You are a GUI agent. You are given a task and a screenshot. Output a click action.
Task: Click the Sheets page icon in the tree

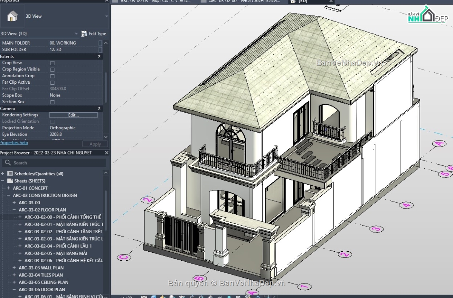coord(10,181)
